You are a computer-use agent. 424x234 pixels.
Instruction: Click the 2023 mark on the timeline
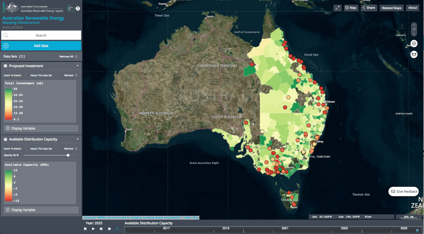[x=344, y=228]
